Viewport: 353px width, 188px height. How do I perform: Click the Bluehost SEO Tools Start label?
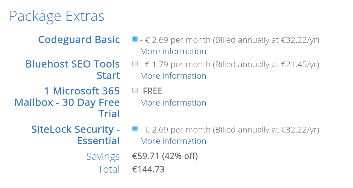tap(73, 69)
